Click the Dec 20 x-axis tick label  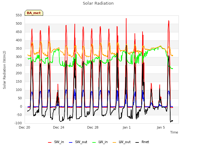(25, 127)
